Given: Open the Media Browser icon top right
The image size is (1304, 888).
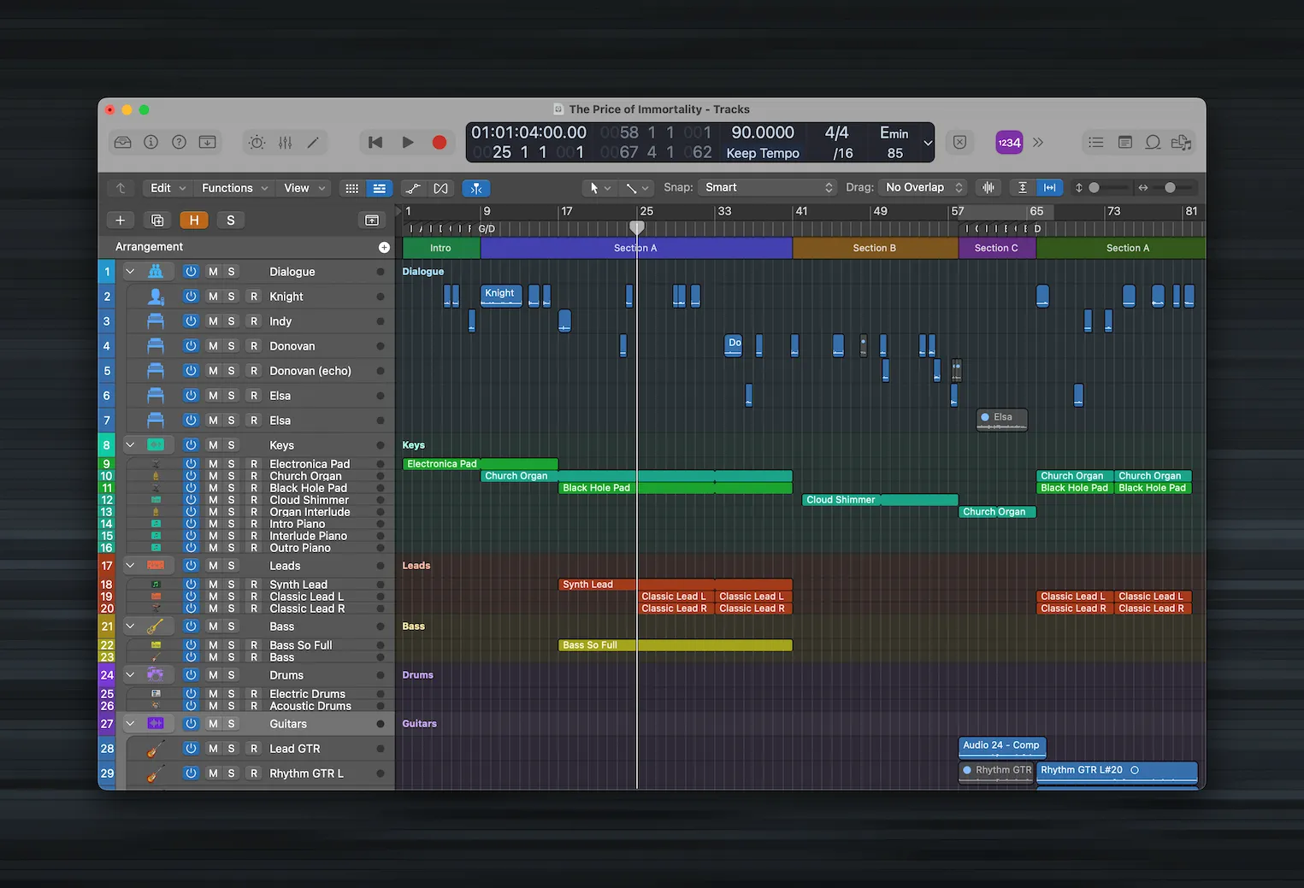Looking at the screenshot, I should pos(1183,142).
